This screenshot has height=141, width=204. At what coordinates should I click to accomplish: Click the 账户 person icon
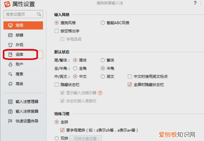pyautogui.click(x=10, y=64)
